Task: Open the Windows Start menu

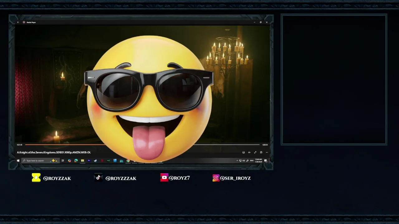Action: [x=18, y=161]
